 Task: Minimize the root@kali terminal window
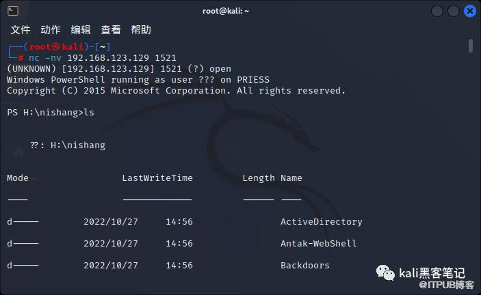tap(439, 11)
